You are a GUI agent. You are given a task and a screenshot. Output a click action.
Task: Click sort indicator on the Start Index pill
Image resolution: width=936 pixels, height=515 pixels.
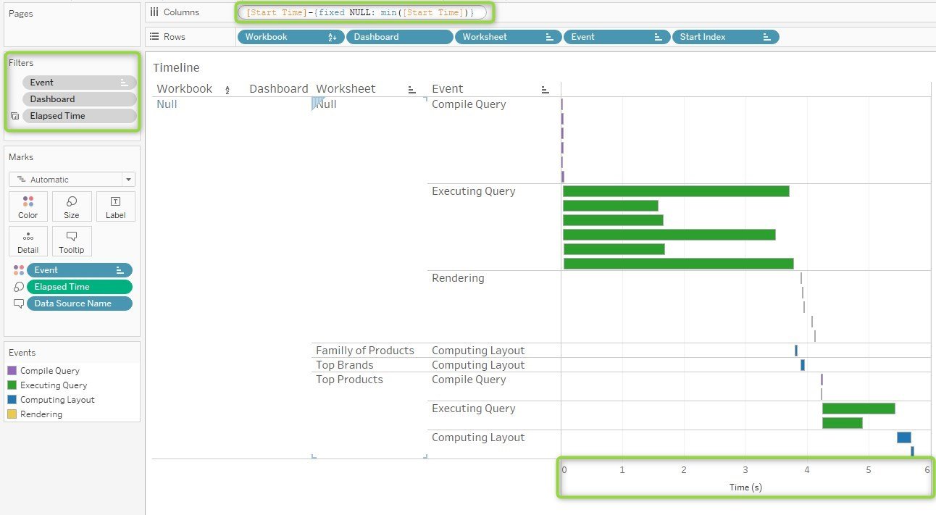click(x=767, y=37)
